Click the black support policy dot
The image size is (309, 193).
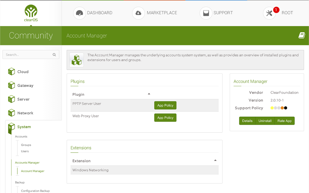285,108
